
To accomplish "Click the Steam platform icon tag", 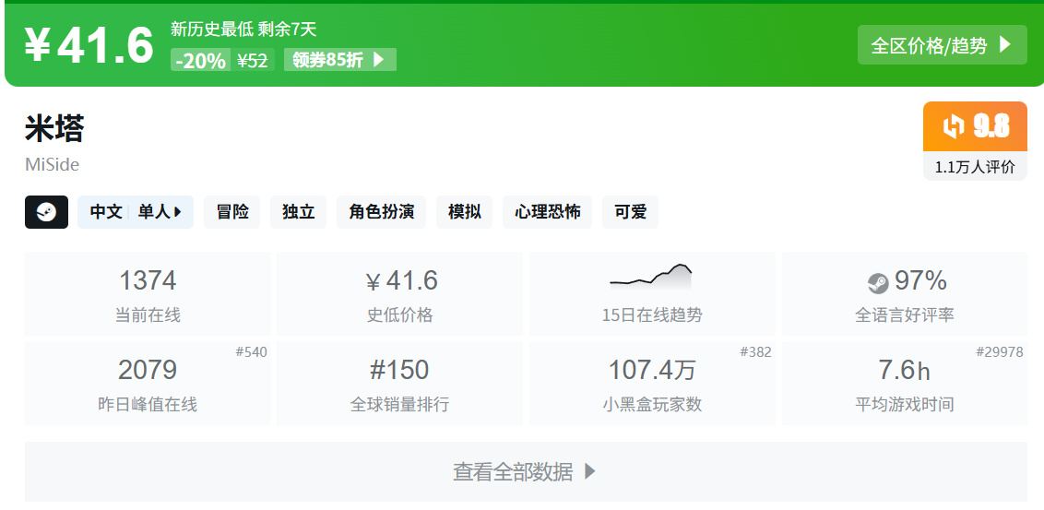I will (47, 212).
